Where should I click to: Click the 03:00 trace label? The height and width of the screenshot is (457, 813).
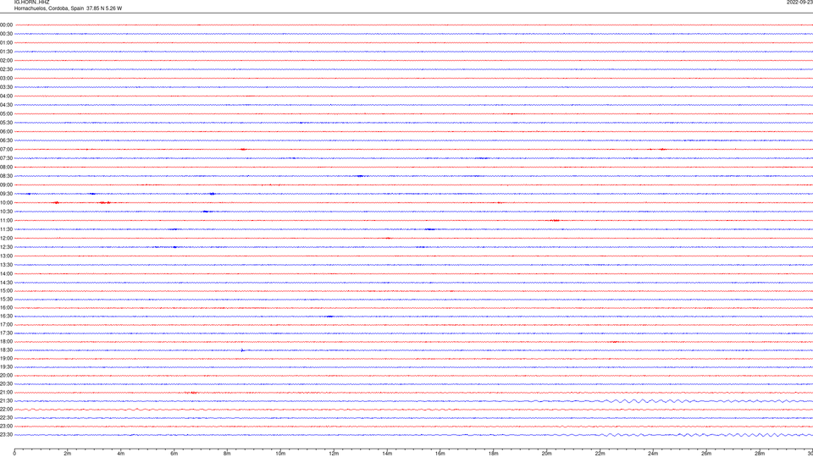[x=6, y=78]
